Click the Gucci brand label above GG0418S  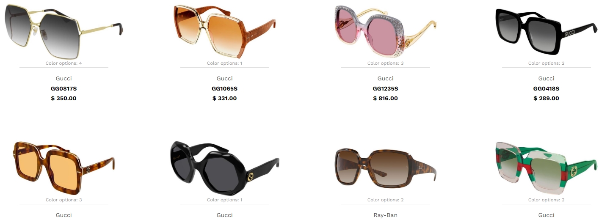click(x=546, y=79)
